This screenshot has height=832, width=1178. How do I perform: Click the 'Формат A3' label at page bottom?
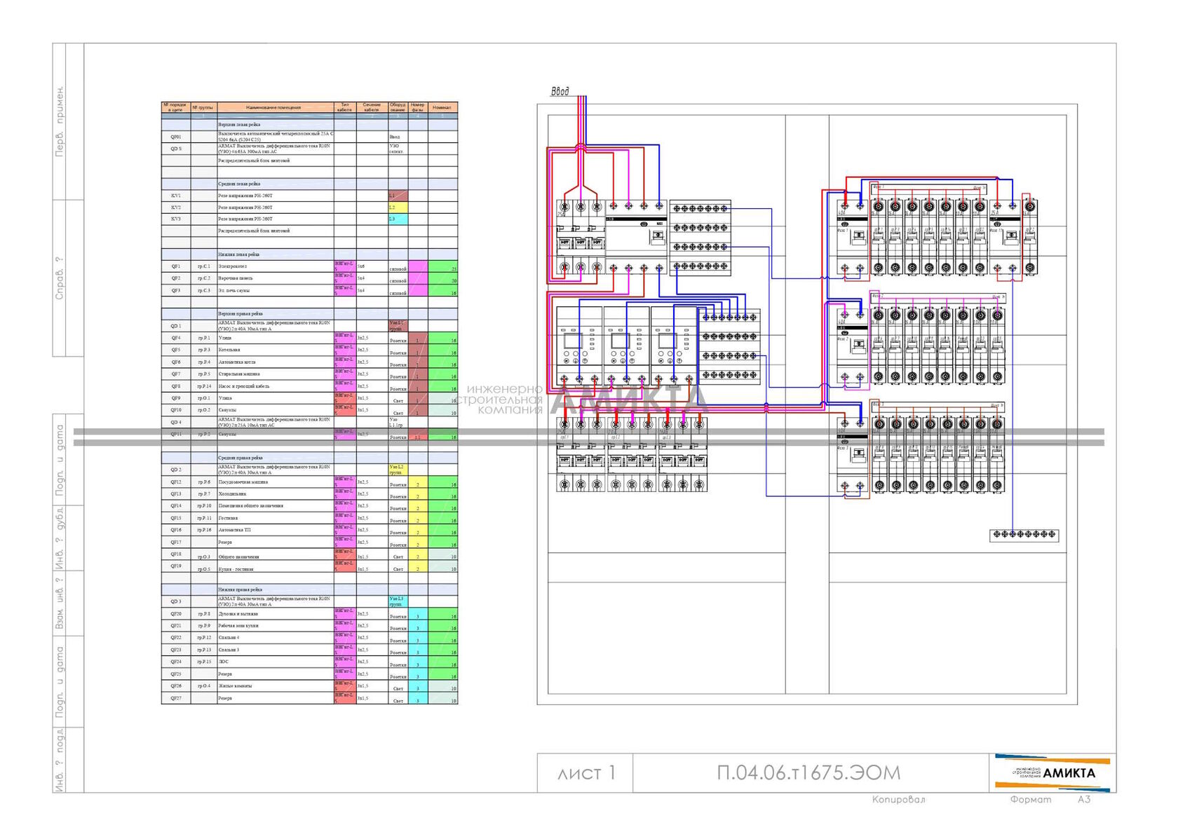[1050, 800]
